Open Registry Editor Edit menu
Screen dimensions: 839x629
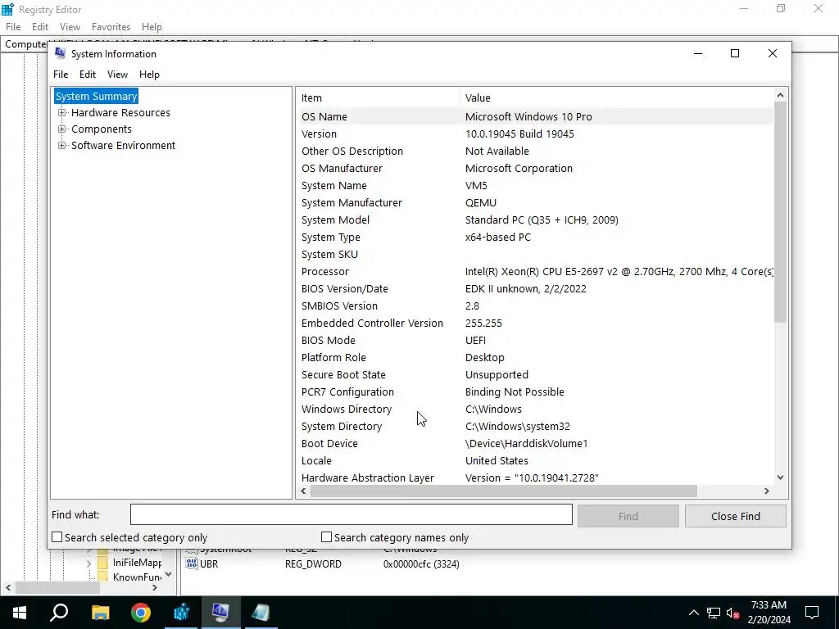point(40,27)
